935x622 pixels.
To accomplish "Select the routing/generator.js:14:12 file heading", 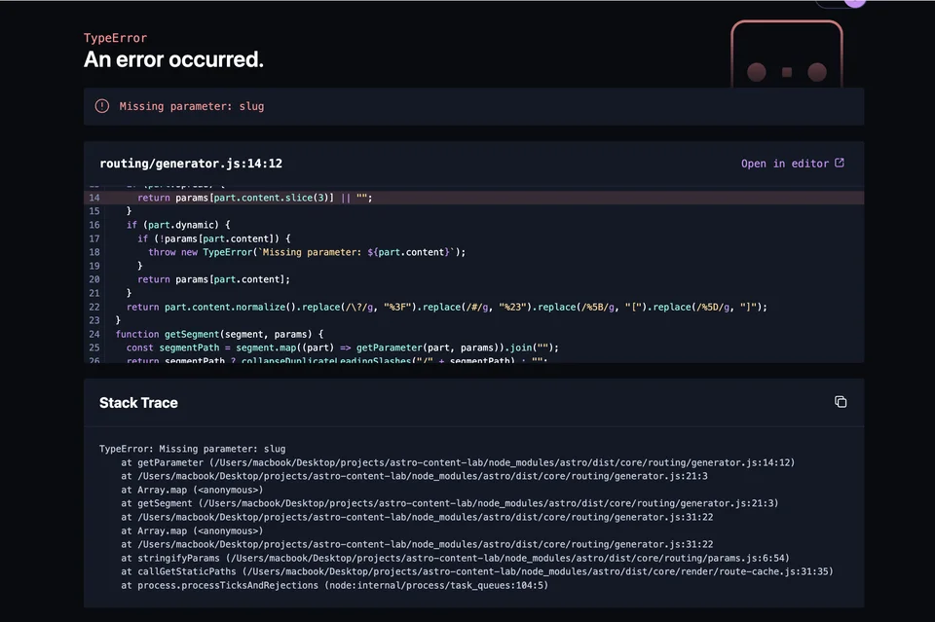I will (191, 164).
